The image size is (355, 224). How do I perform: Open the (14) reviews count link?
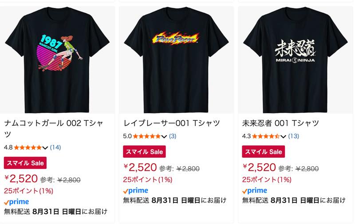(55, 148)
